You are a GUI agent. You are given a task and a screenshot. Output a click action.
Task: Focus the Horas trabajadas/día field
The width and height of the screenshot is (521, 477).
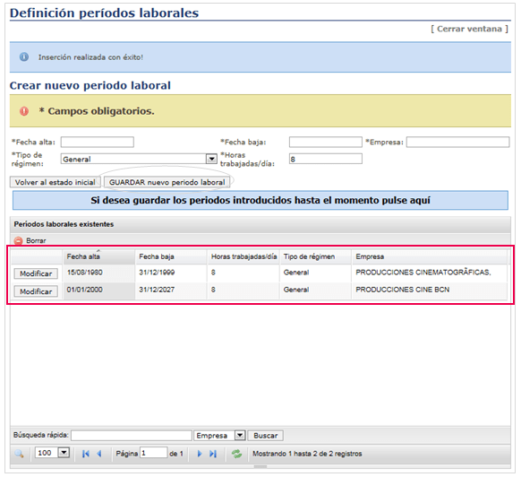(326, 159)
